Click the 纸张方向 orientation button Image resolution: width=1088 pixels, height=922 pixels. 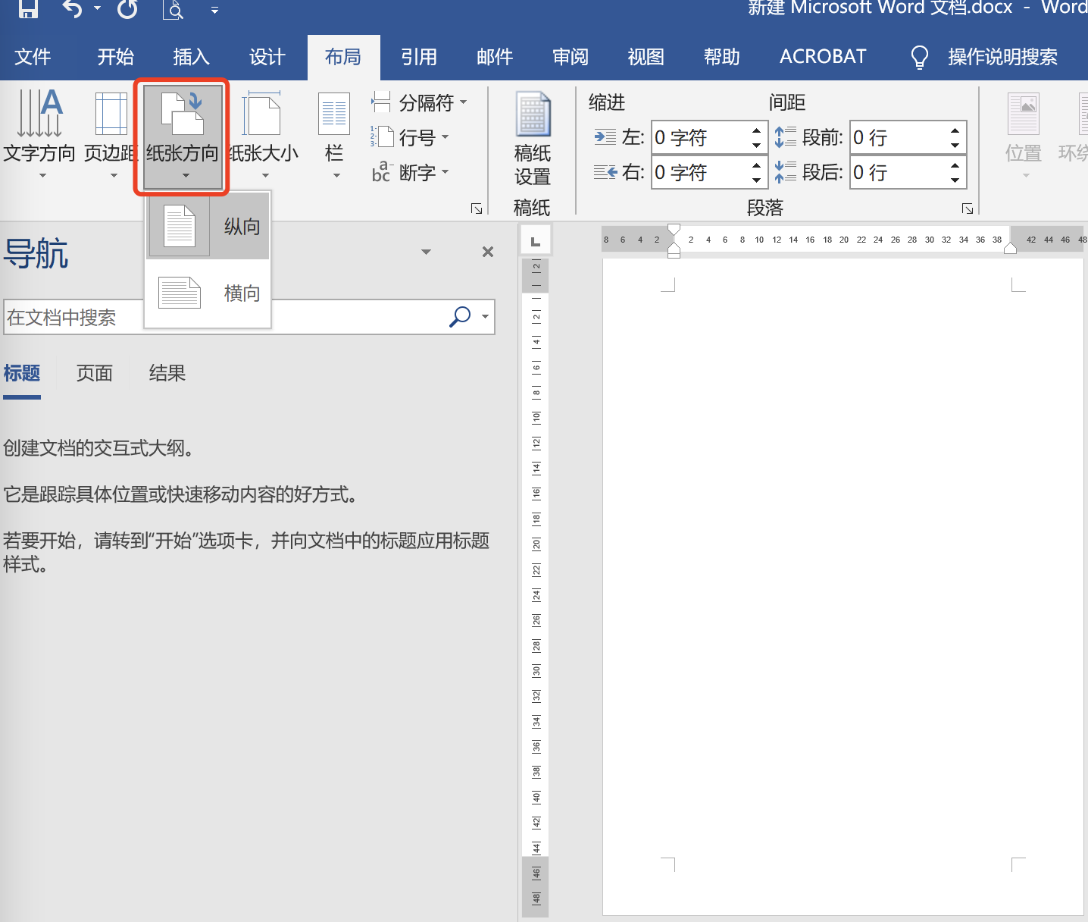[183, 136]
